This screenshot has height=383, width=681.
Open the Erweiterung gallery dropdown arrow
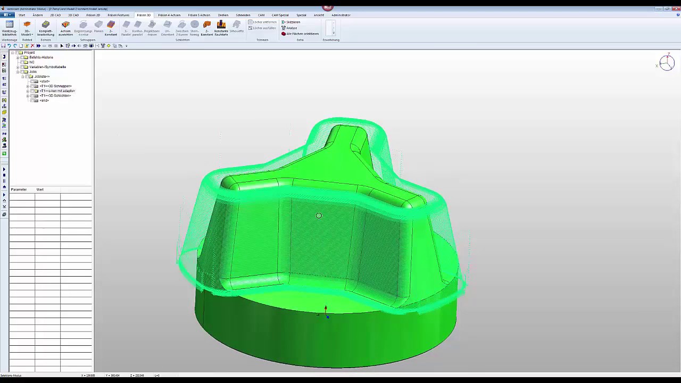[334, 33]
